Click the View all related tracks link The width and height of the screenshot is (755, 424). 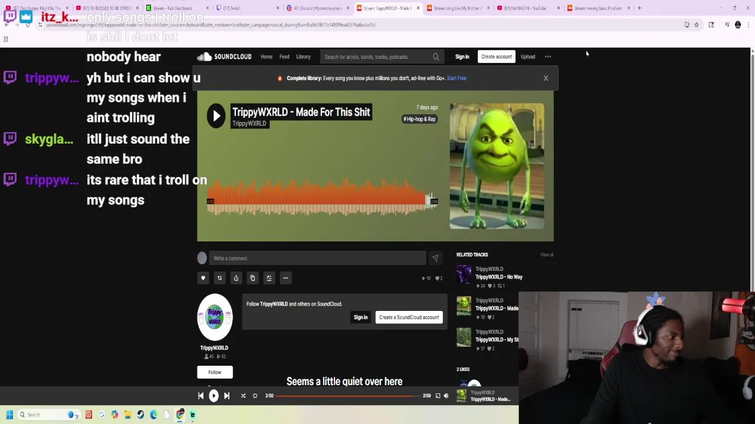click(x=547, y=254)
